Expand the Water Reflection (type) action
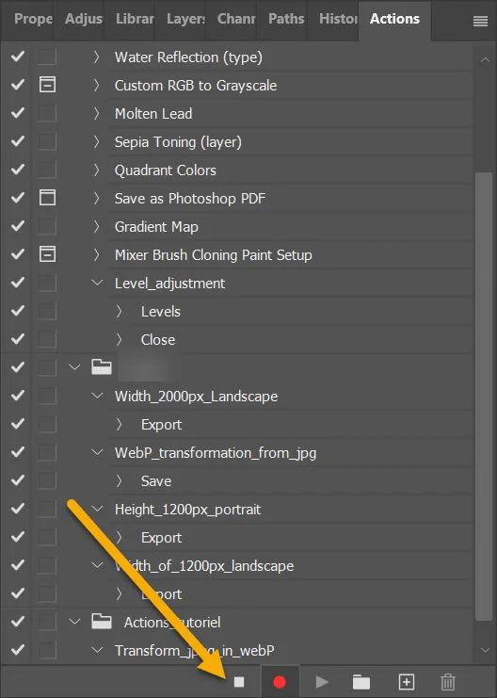The width and height of the screenshot is (497, 698). (96, 57)
